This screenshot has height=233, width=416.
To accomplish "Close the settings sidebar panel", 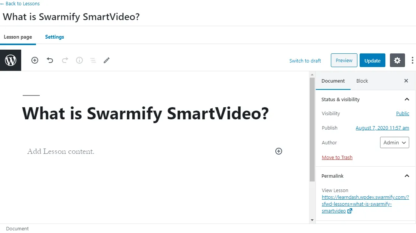I will [406, 81].
